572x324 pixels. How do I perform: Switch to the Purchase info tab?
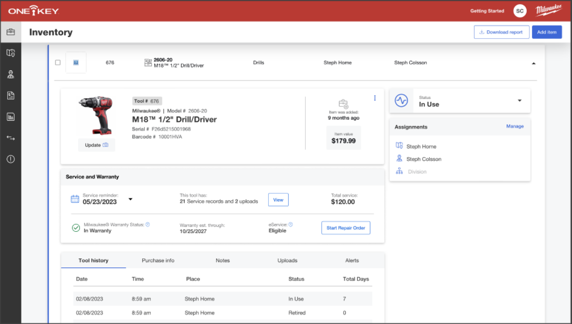tap(158, 261)
